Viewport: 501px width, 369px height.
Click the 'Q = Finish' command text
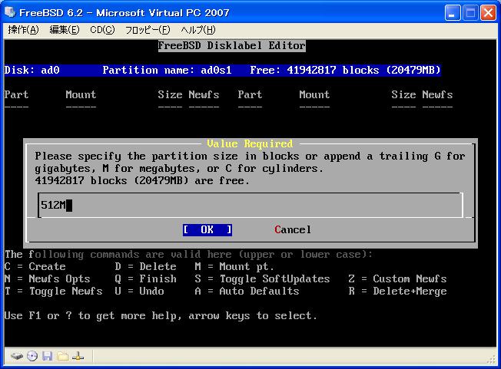tap(146, 279)
